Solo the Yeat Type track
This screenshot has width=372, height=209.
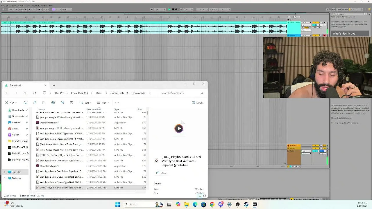click(x=321, y=22)
